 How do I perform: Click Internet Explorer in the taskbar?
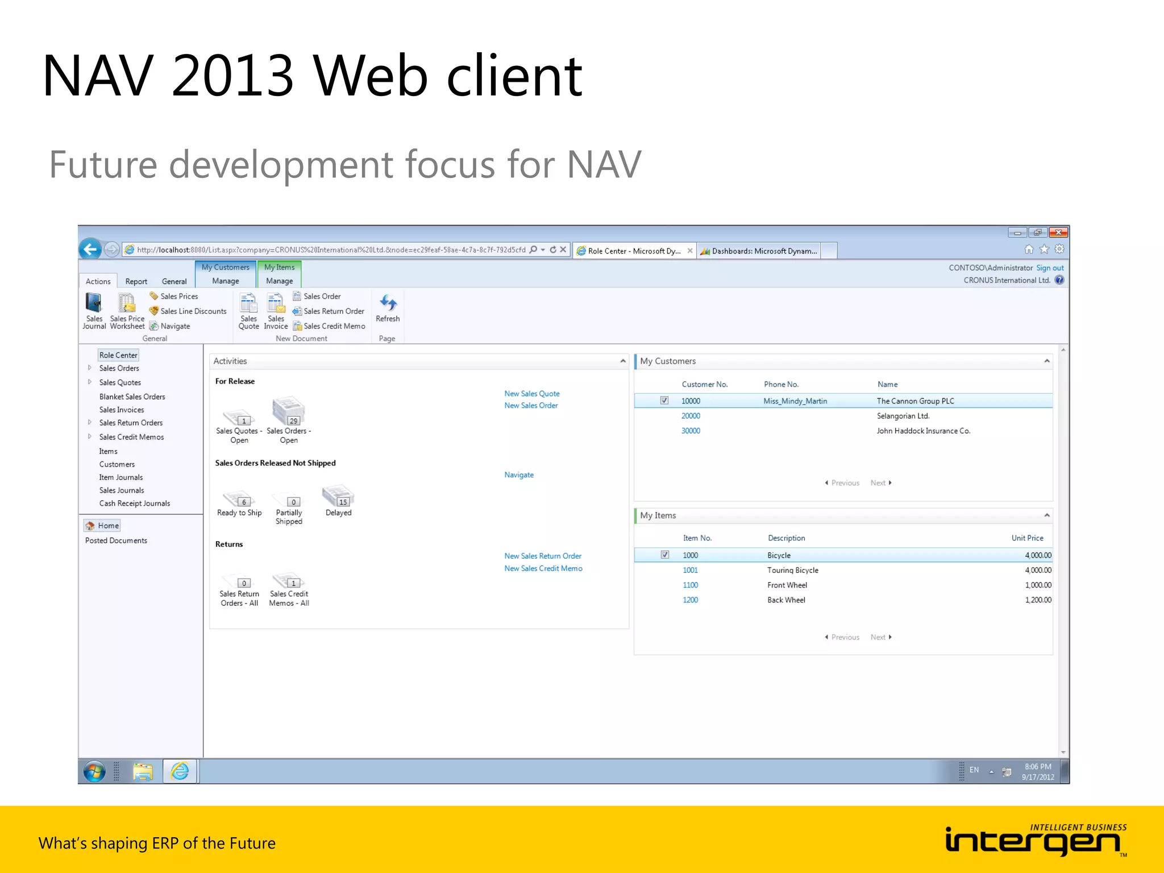point(180,771)
